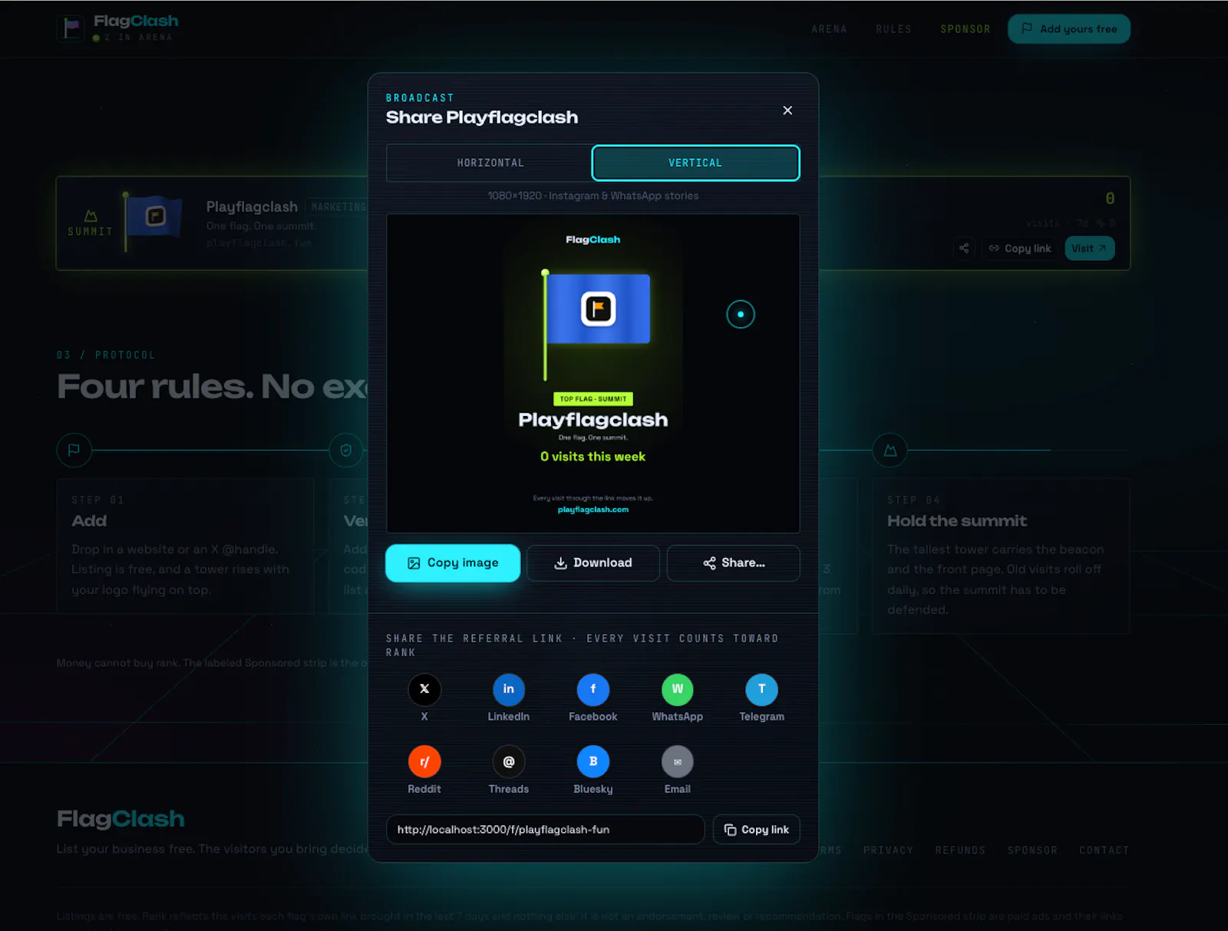Download the share image
Screen dimensions: 1228x931
coord(593,563)
